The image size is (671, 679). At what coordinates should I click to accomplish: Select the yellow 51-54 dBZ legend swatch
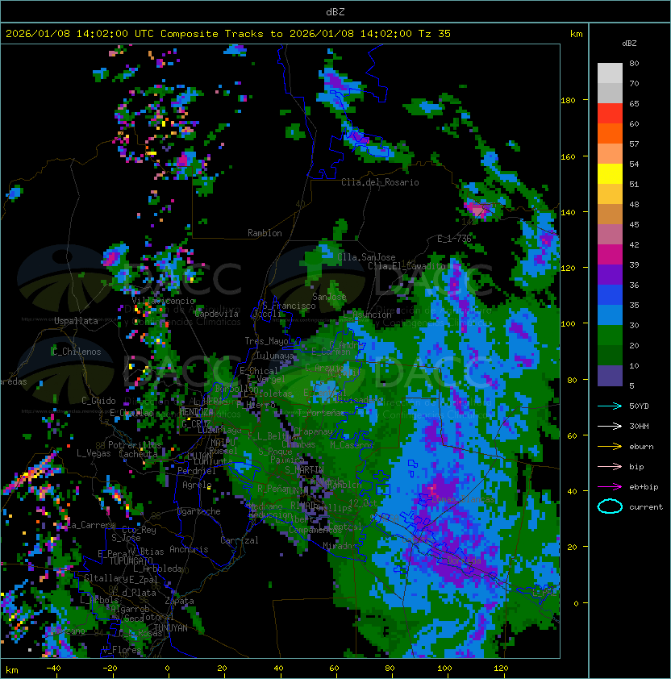pos(610,173)
